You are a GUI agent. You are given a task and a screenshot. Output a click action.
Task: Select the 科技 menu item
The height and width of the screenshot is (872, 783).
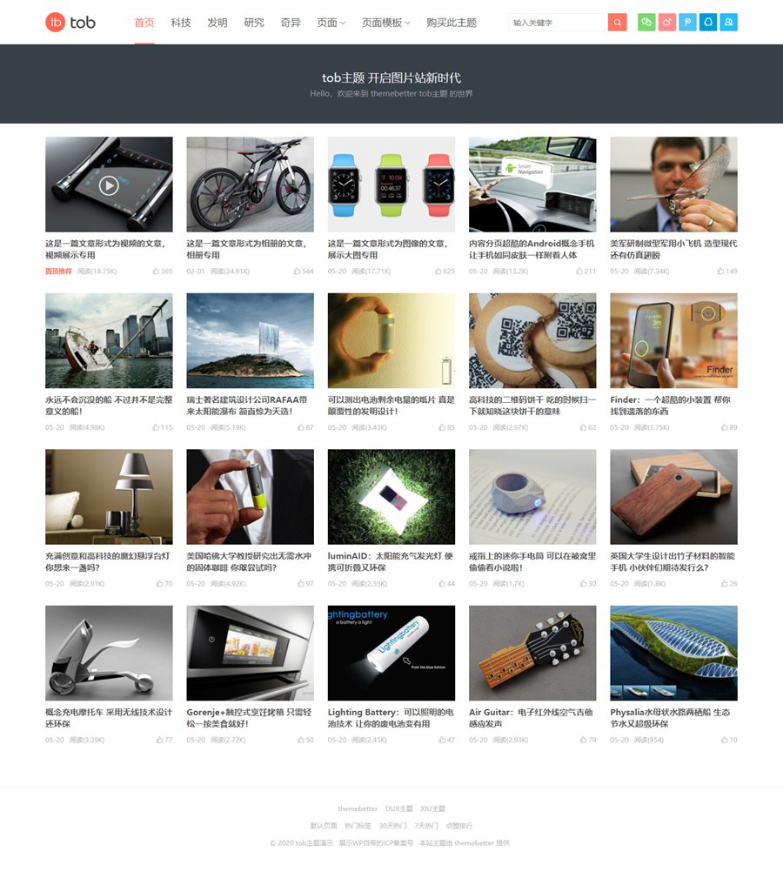181,23
